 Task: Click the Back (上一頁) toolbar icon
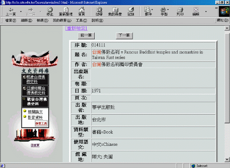(11, 12)
